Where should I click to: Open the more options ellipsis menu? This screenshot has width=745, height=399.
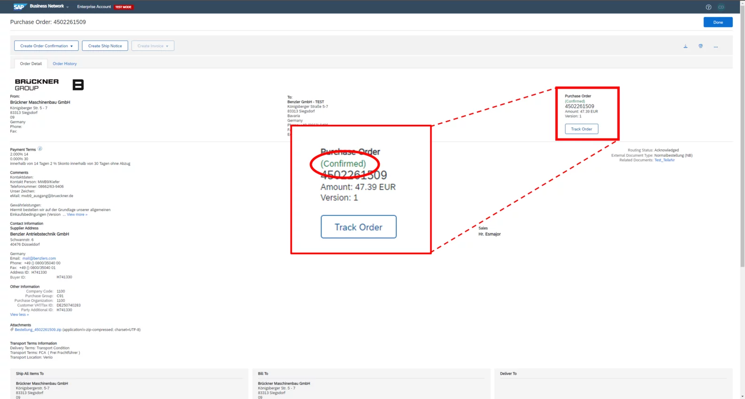coord(715,46)
